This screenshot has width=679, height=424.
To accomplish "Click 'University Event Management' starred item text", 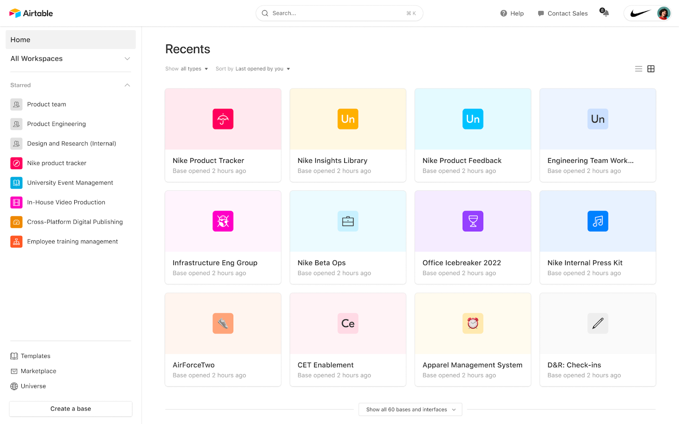I will click(x=70, y=183).
